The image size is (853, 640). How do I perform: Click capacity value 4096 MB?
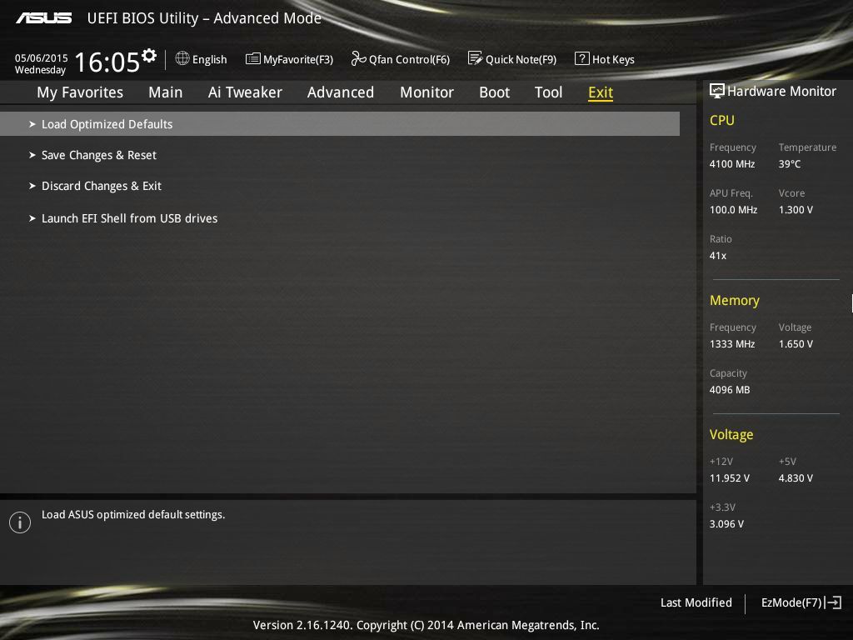[x=730, y=390]
